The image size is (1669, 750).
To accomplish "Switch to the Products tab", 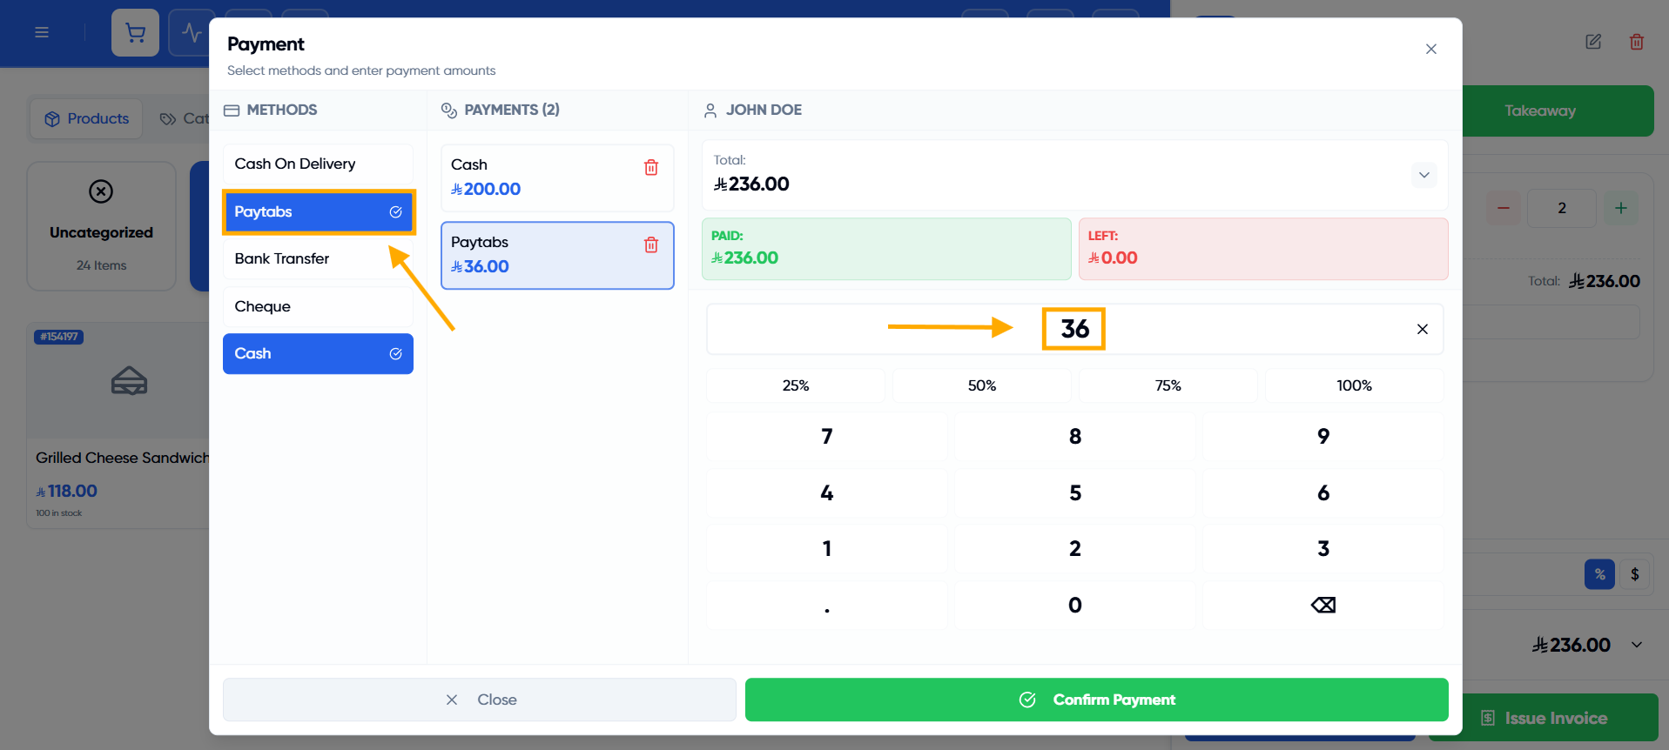I will coord(87,118).
